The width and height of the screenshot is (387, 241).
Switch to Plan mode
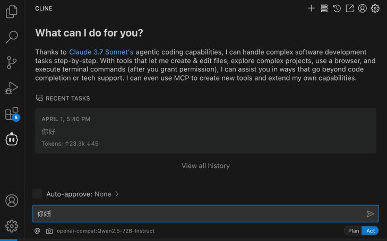tap(354, 230)
